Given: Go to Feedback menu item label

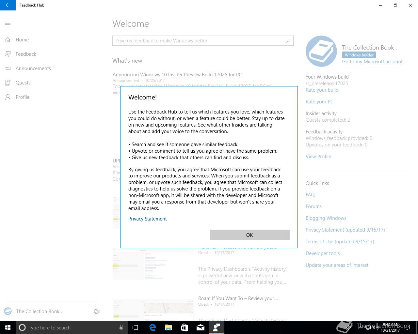Looking at the screenshot, I should tap(26, 54).
